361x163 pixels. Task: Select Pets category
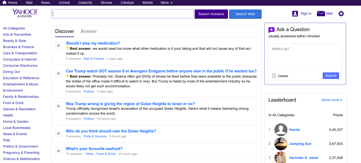point(7,140)
